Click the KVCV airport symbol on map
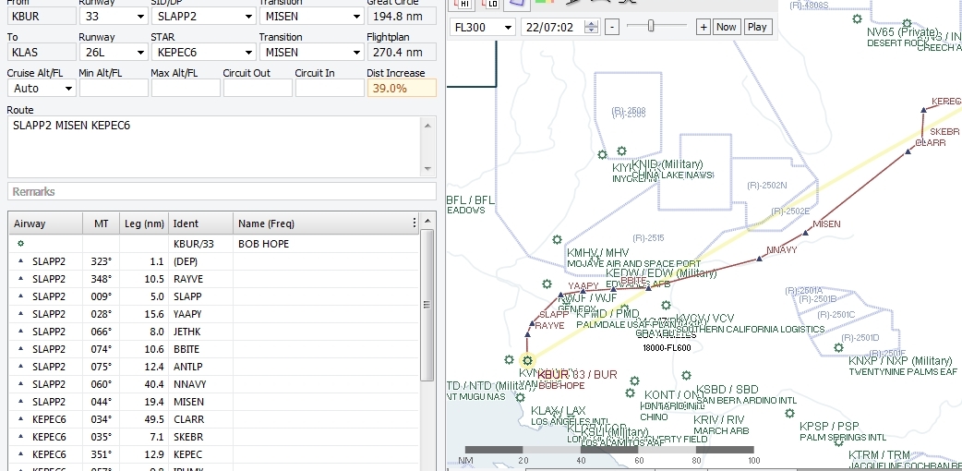The image size is (962, 471). pos(667,305)
